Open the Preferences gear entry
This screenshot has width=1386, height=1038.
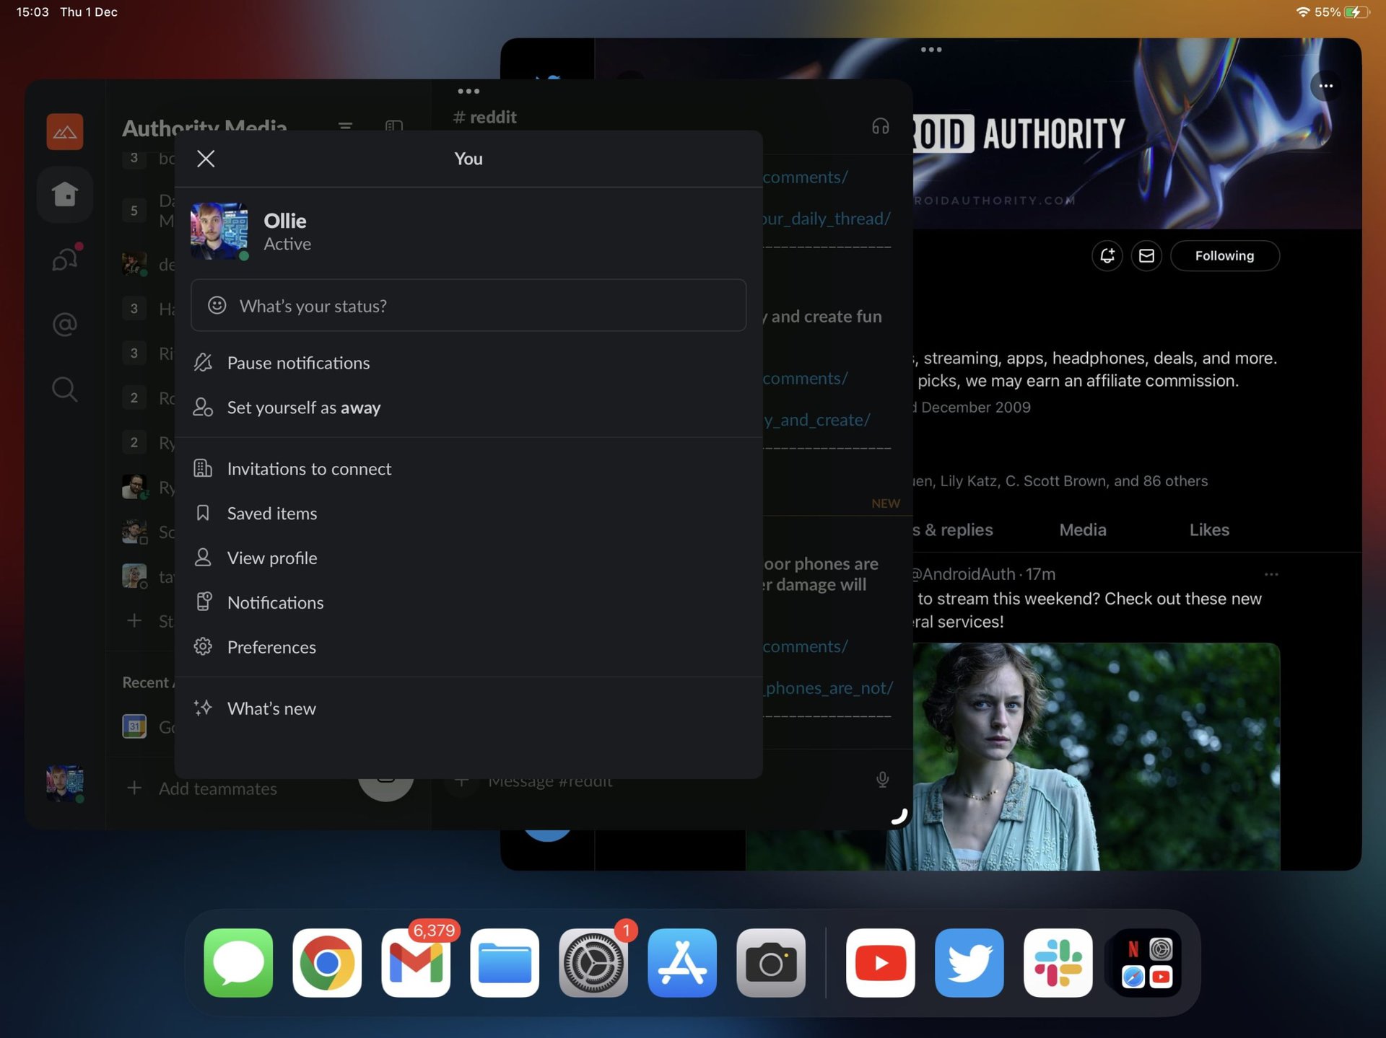[271, 647]
